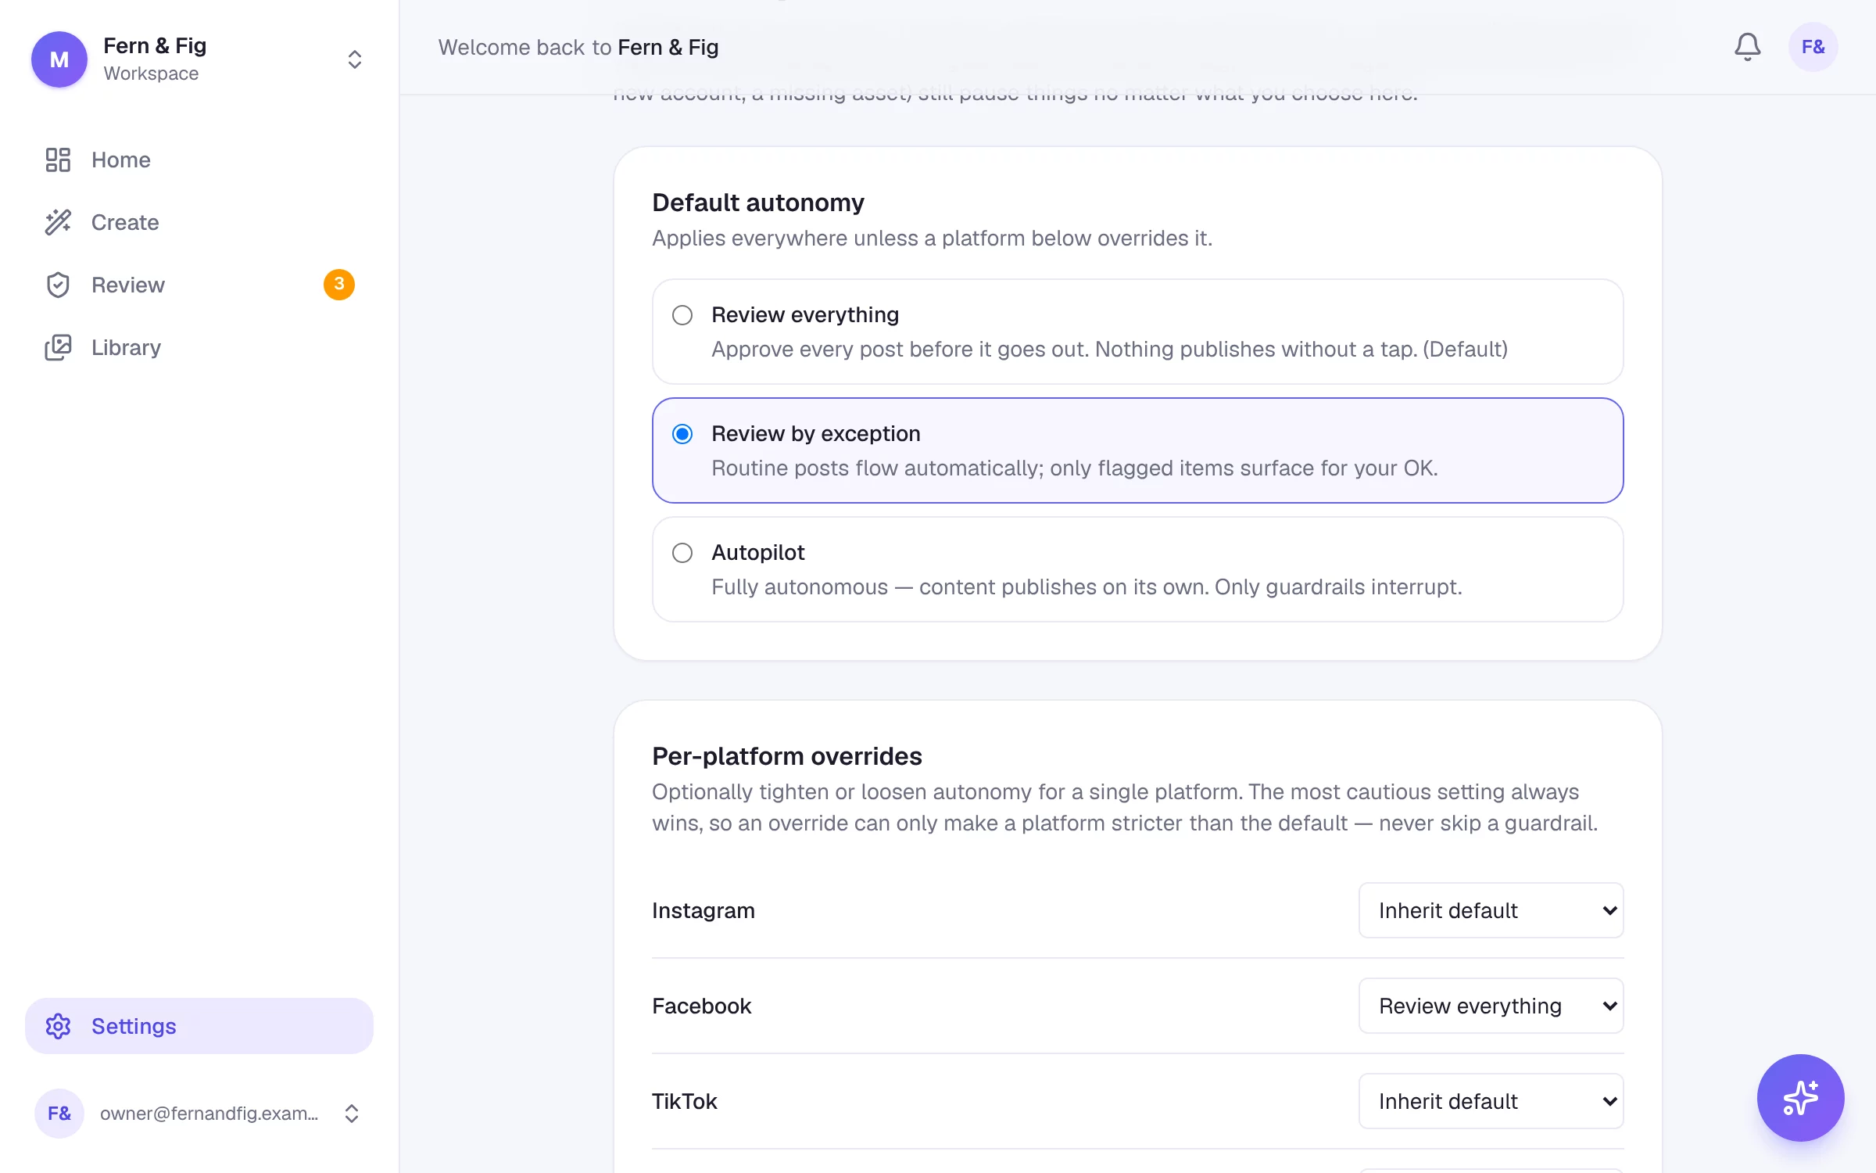Screen dimensions: 1876x1173
Task: Click the Library images icon
Action: [58, 347]
